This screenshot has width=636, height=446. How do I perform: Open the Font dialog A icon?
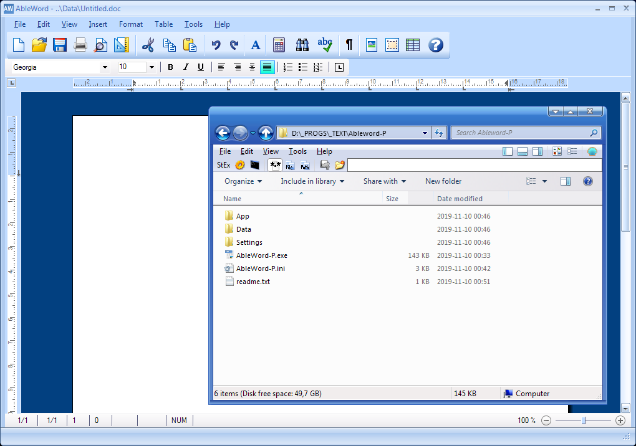pyautogui.click(x=256, y=45)
